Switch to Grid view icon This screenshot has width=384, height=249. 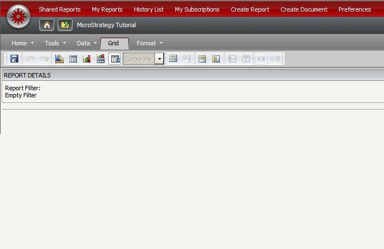[x=73, y=59]
